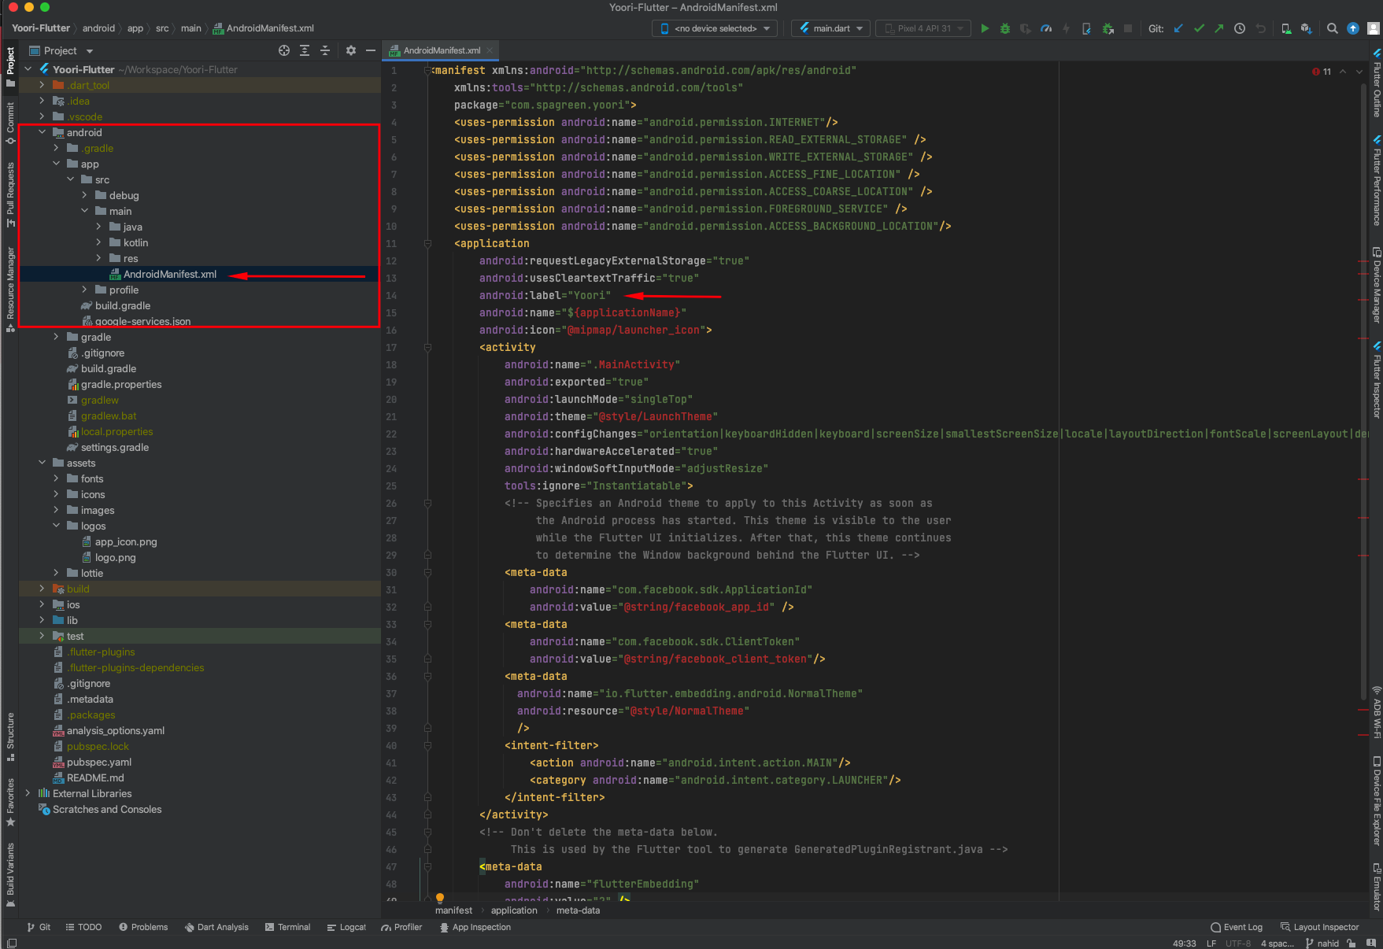Click the 'application' breadcrumb in editor
Viewport: 1383px width, 949px height.
(514, 910)
